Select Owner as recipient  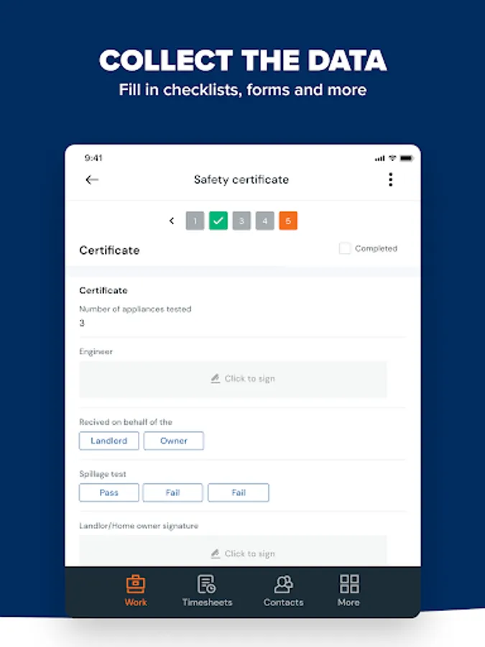[174, 441]
